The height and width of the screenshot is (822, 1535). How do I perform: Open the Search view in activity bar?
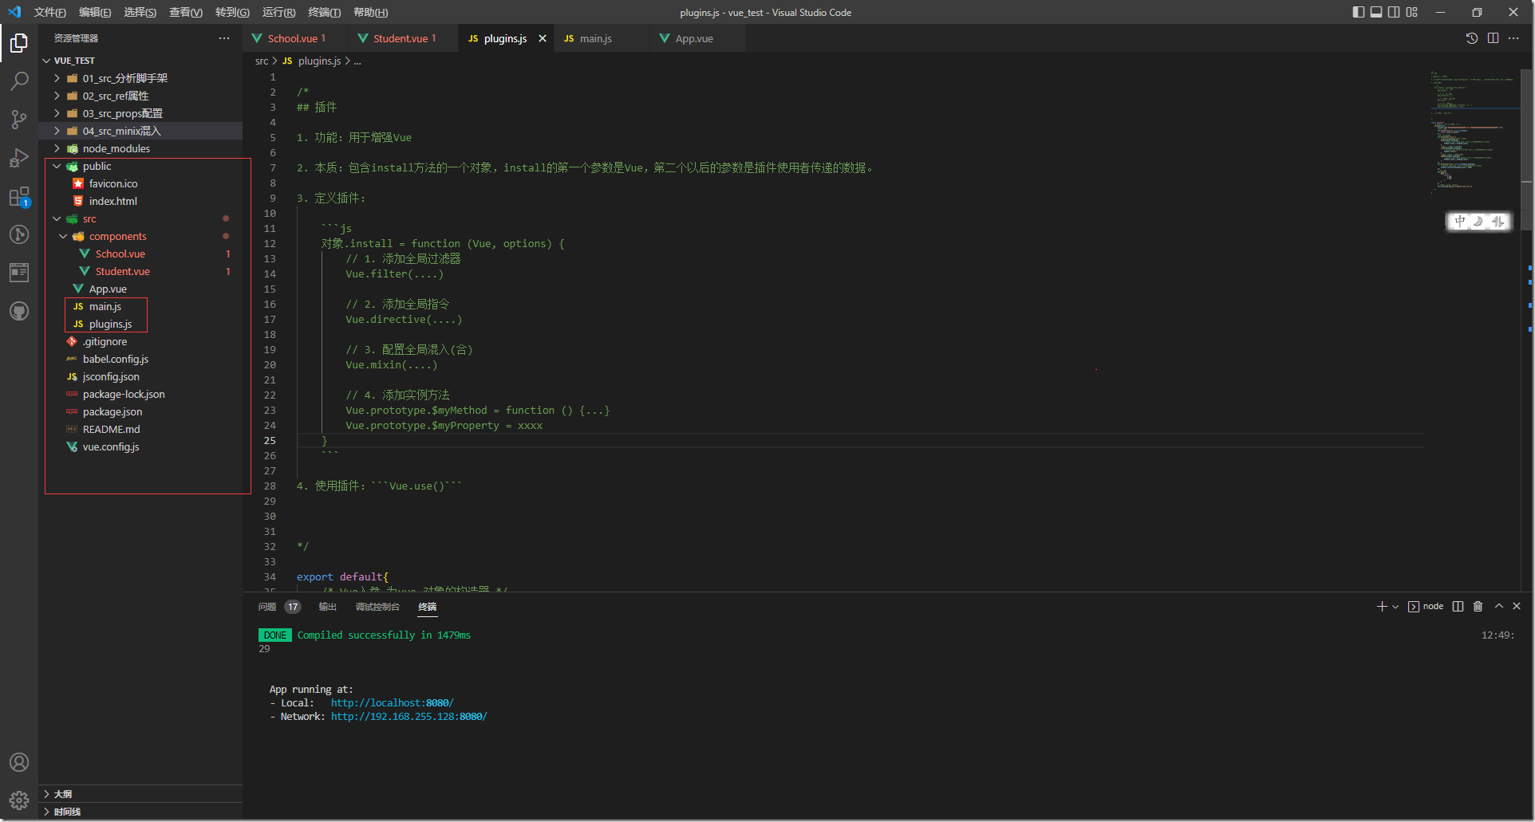coord(19,81)
